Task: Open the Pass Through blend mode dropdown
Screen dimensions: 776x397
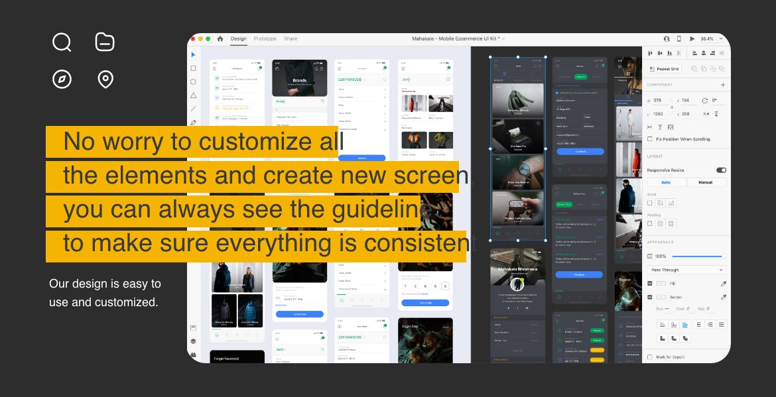Action: point(686,270)
